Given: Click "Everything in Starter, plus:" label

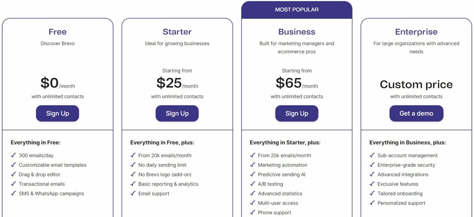Looking at the screenshot, I should [285, 142].
